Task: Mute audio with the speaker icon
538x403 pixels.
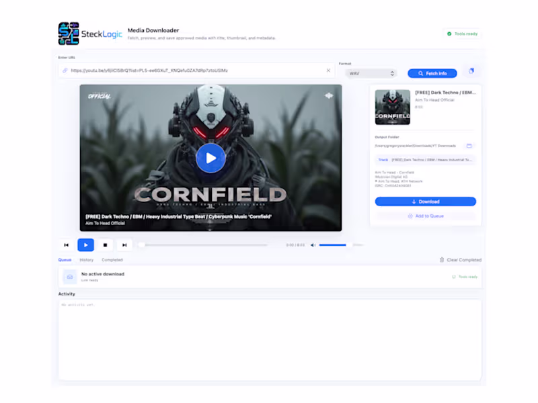Action: tap(313, 245)
